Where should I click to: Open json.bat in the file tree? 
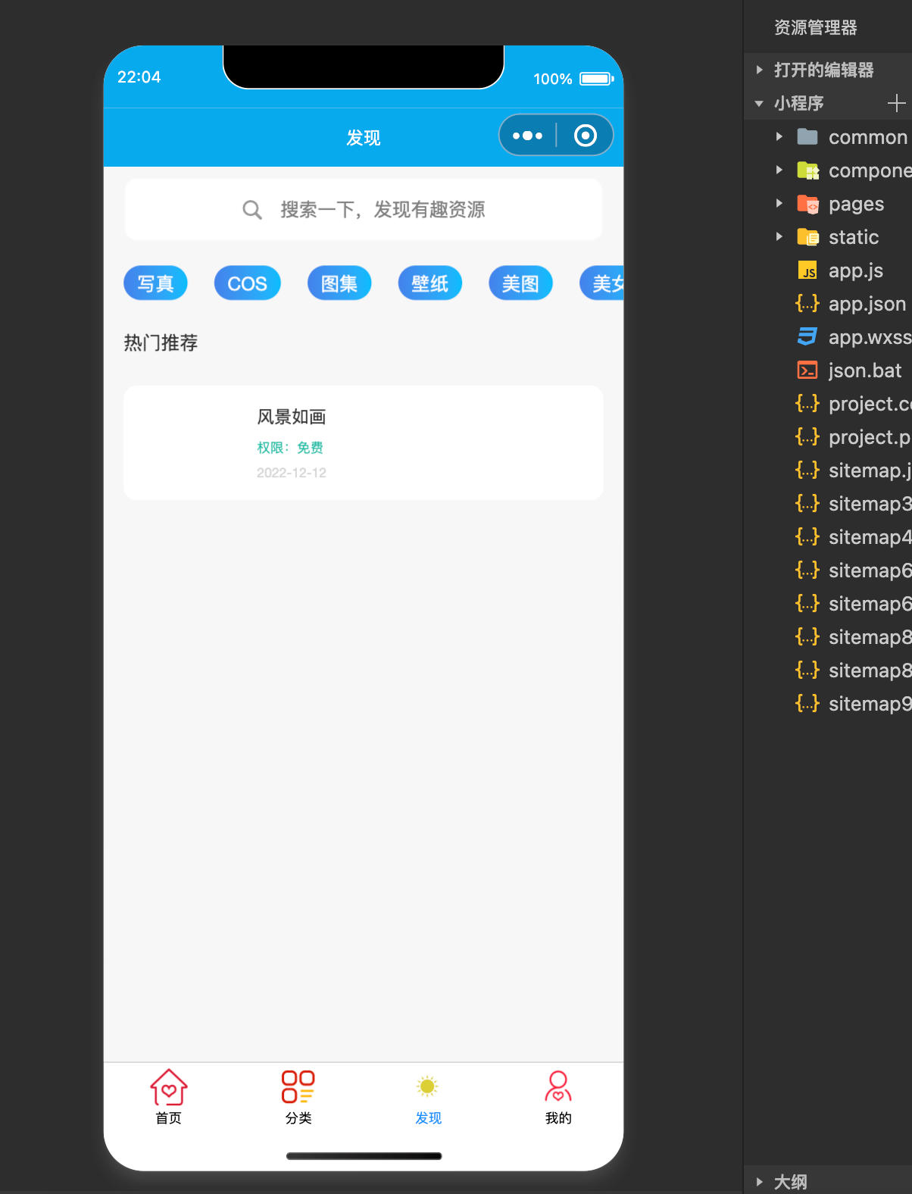coord(865,370)
